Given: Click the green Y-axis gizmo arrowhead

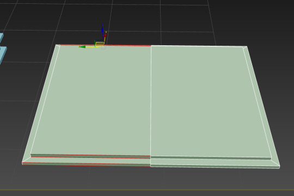Looking at the screenshot, I should [82, 47].
